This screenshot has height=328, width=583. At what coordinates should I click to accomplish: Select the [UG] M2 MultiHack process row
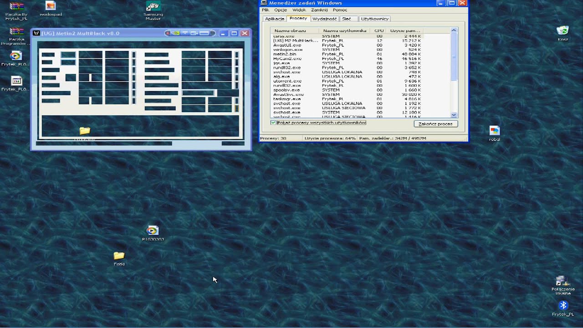347,41
